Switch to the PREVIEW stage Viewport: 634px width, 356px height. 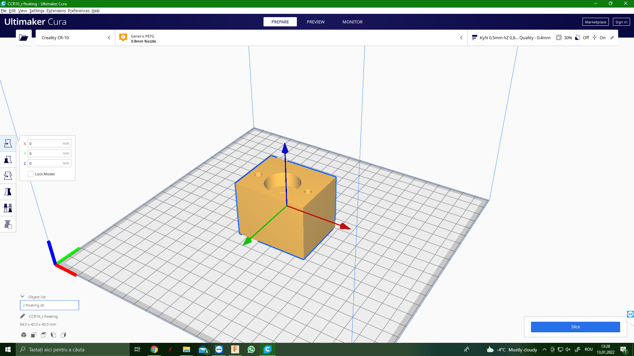[315, 22]
